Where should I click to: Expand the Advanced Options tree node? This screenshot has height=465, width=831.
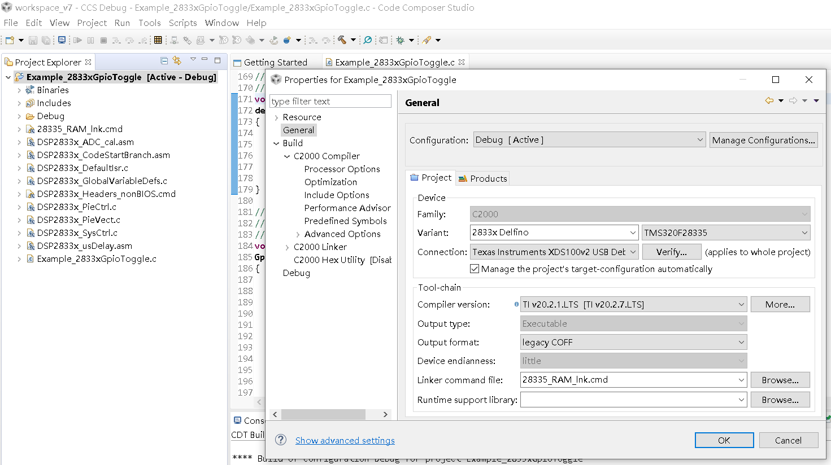[298, 234]
